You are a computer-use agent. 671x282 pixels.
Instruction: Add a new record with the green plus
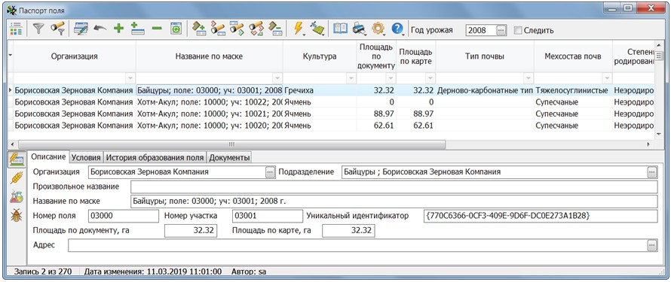coord(118,29)
